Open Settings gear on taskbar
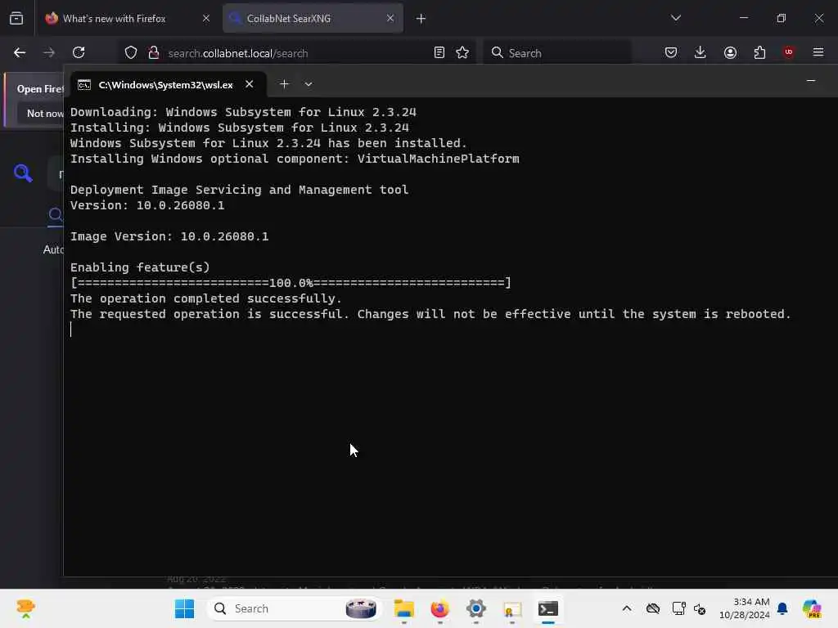Screen dimensions: 838x628 coord(475,608)
